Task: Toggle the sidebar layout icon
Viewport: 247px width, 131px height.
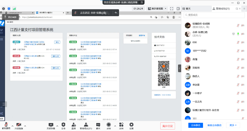Action: click(178, 9)
